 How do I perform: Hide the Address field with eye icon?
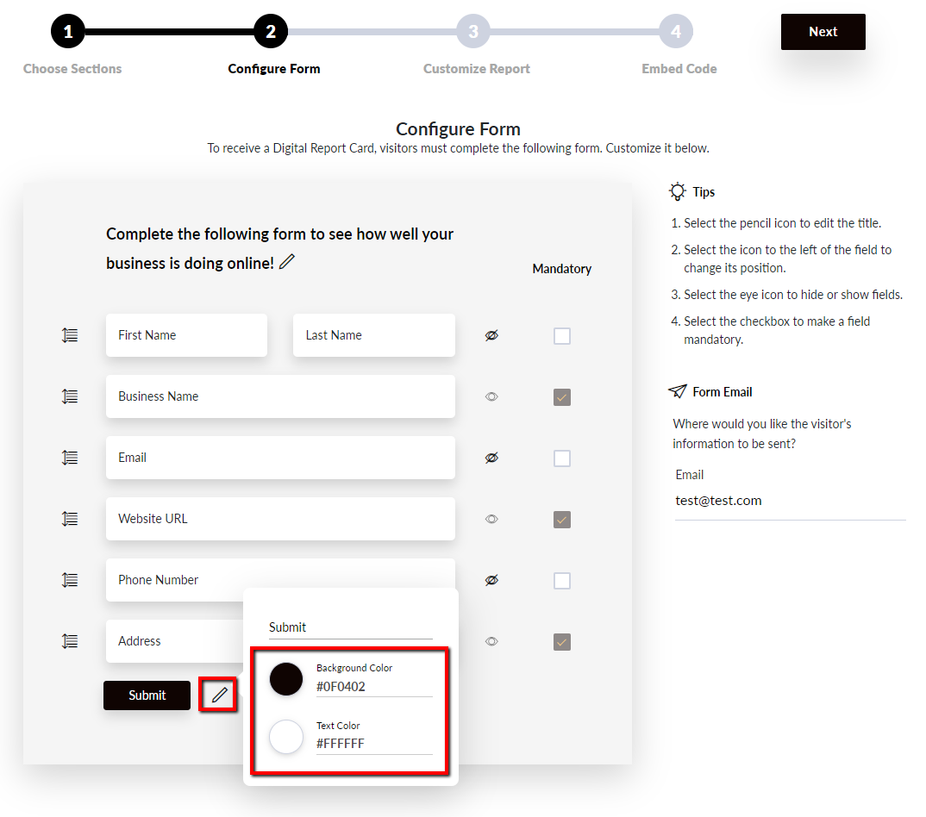(x=491, y=641)
